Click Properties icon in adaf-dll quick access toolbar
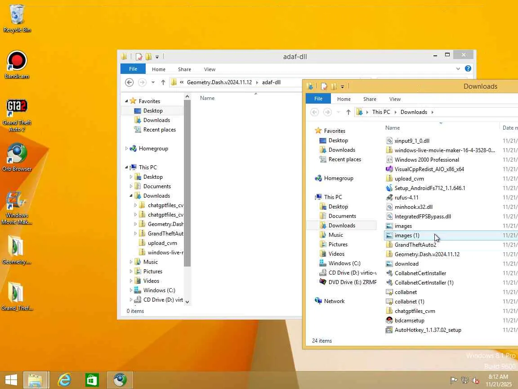The width and height of the screenshot is (518, 389). 139,57
